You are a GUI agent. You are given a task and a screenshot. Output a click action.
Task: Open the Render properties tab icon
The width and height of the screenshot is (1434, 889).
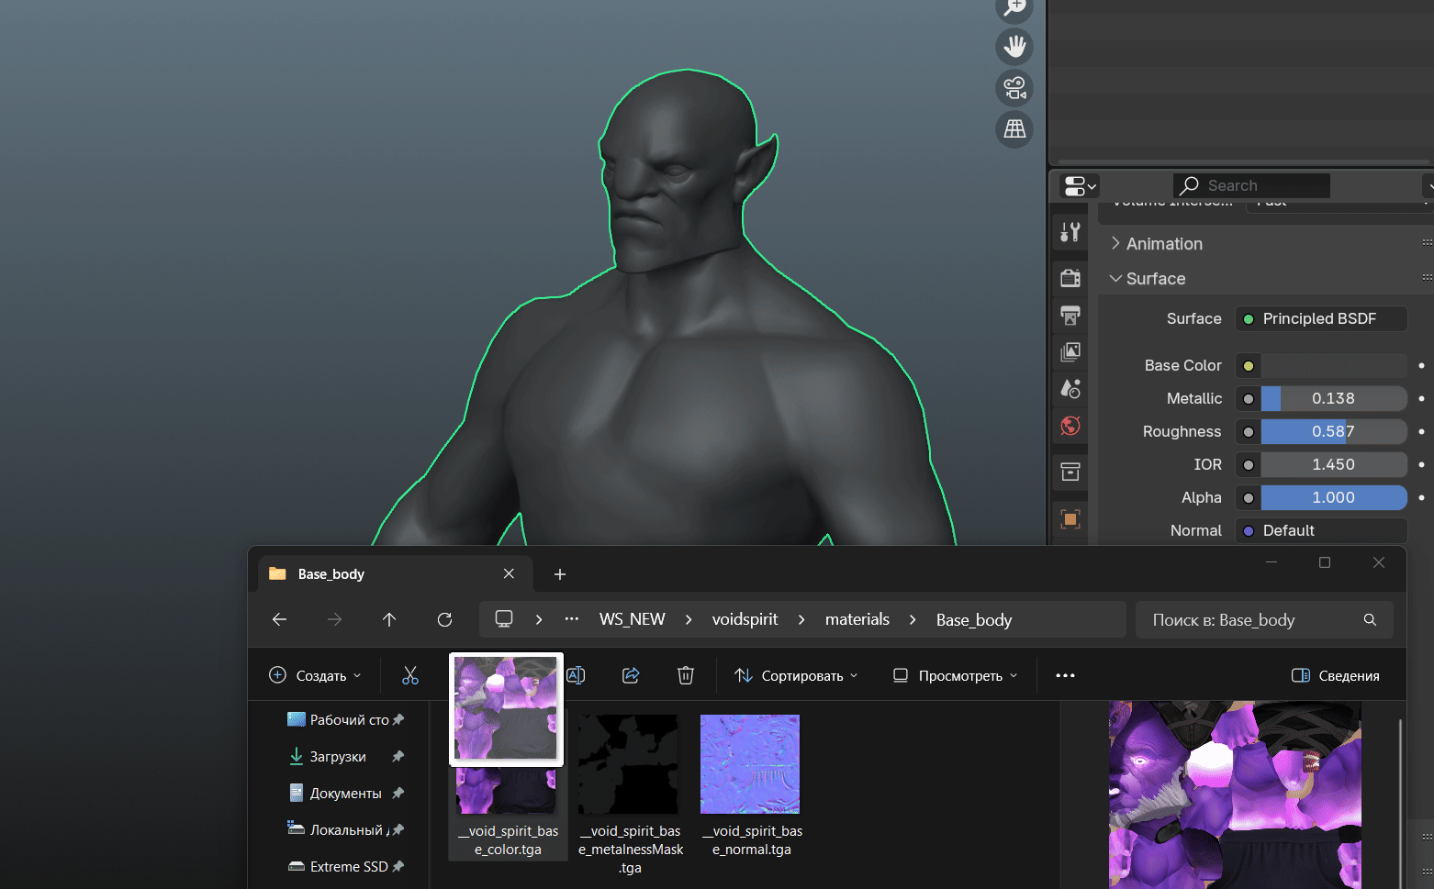[1070, 277]
